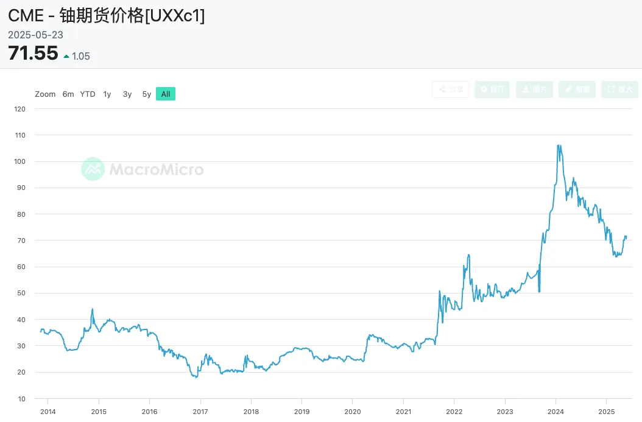Click the 71.55 current price value
642x422 pixels.
(x=33, y=54)
